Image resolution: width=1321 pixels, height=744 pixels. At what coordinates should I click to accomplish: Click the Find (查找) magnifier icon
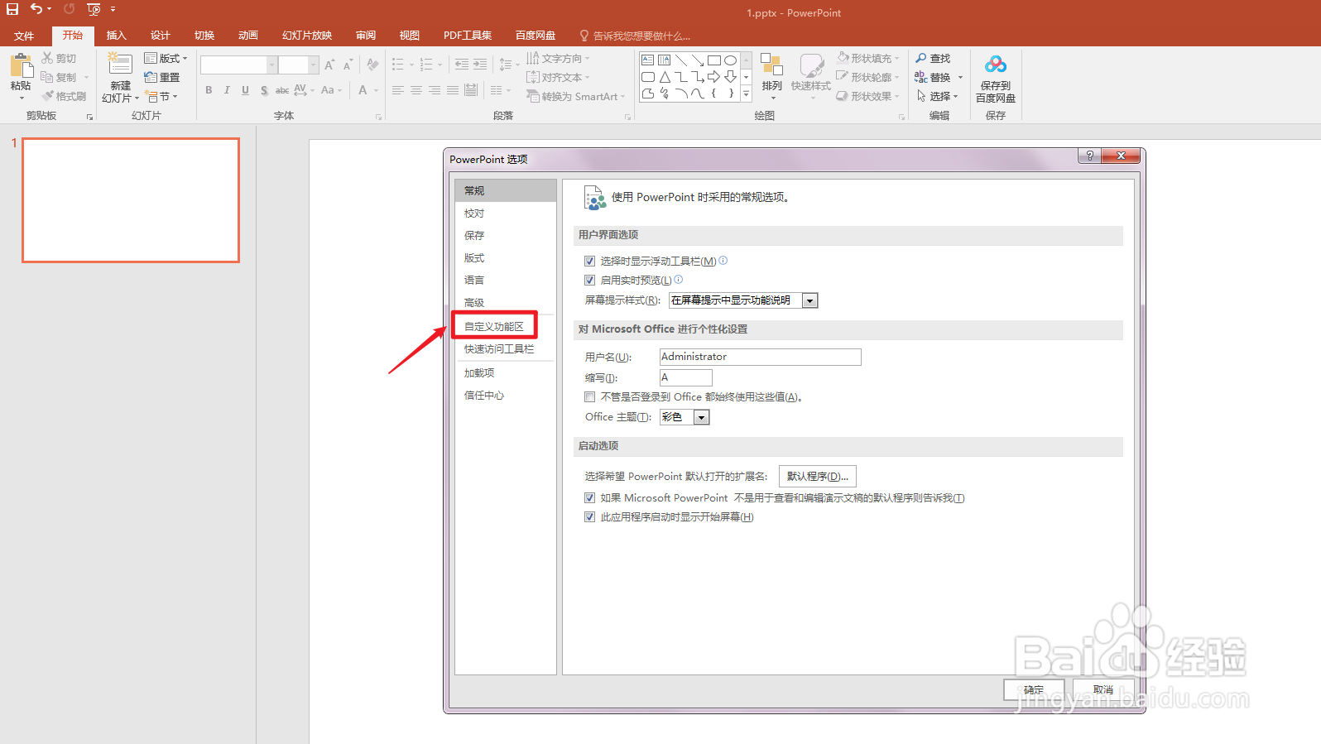[921, 58]
